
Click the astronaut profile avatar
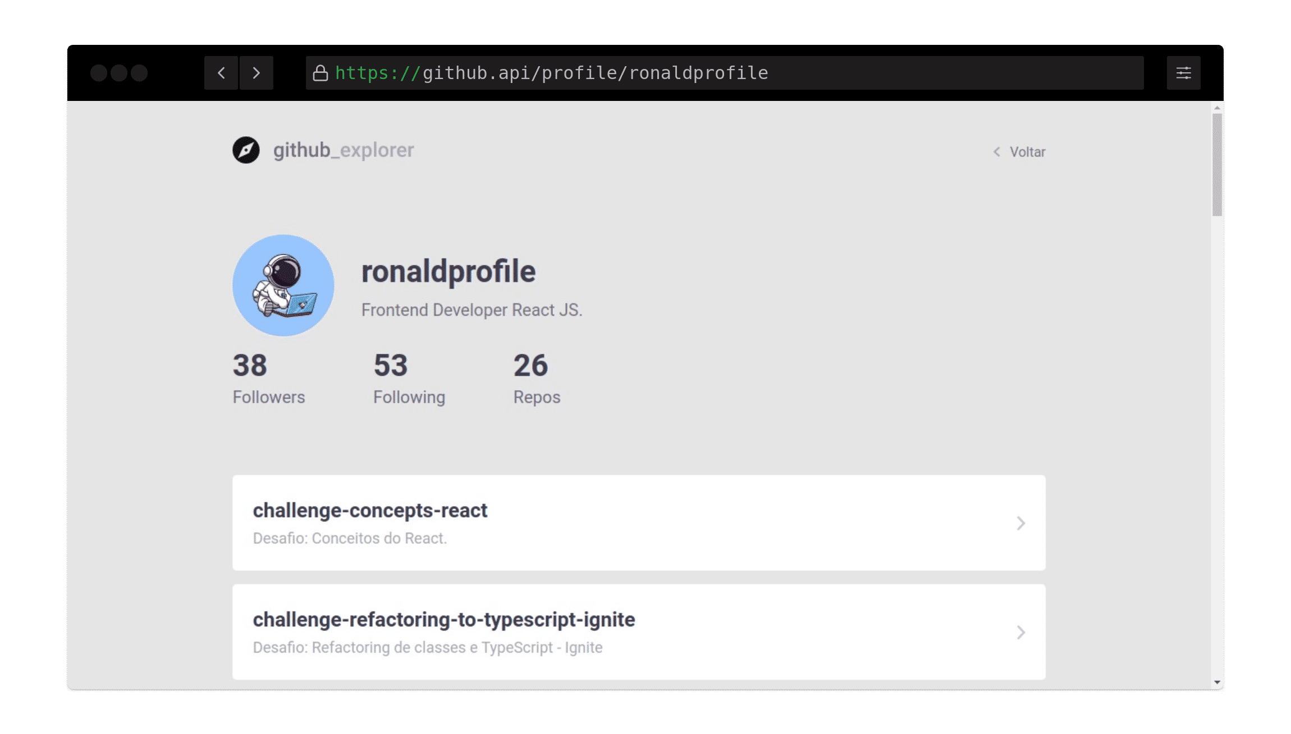(283, 285)
